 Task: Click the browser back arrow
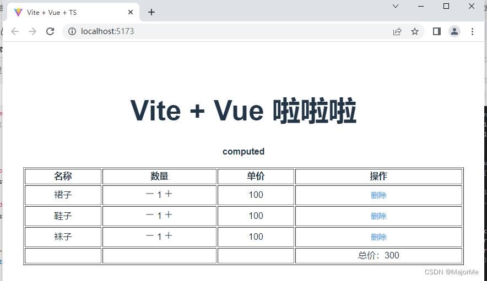(15, 31)
